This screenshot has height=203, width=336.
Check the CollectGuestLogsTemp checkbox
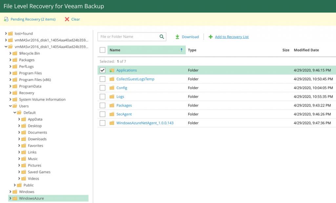point(102,79)
